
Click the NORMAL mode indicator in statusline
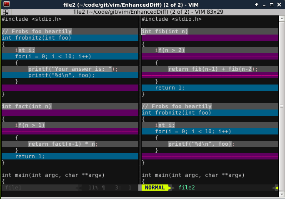pos(155,188)
